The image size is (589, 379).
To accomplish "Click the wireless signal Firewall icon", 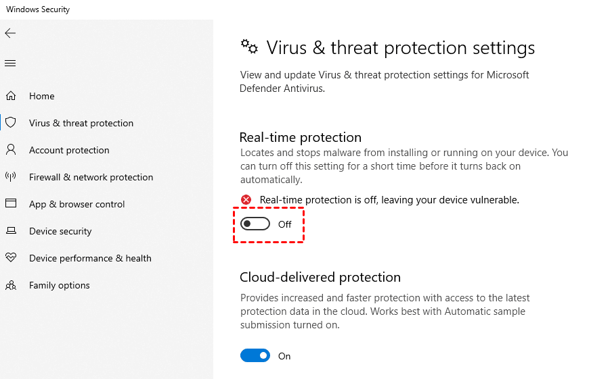I will click(11, 177).
